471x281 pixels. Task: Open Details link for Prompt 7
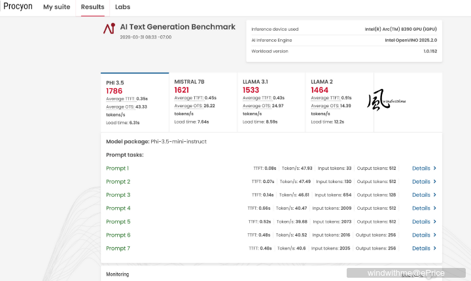pos(421,248)
